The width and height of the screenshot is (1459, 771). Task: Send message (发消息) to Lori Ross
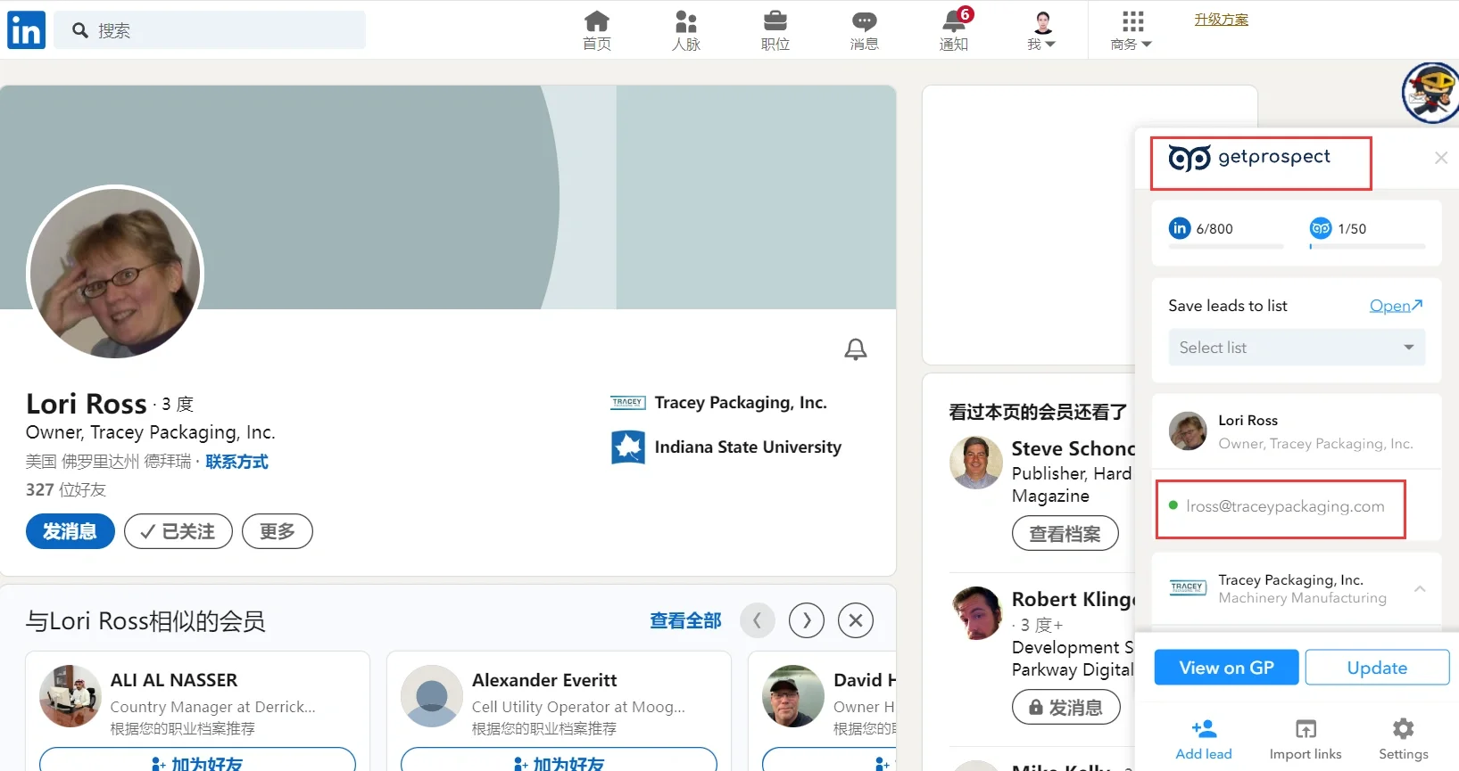[70, 531]
